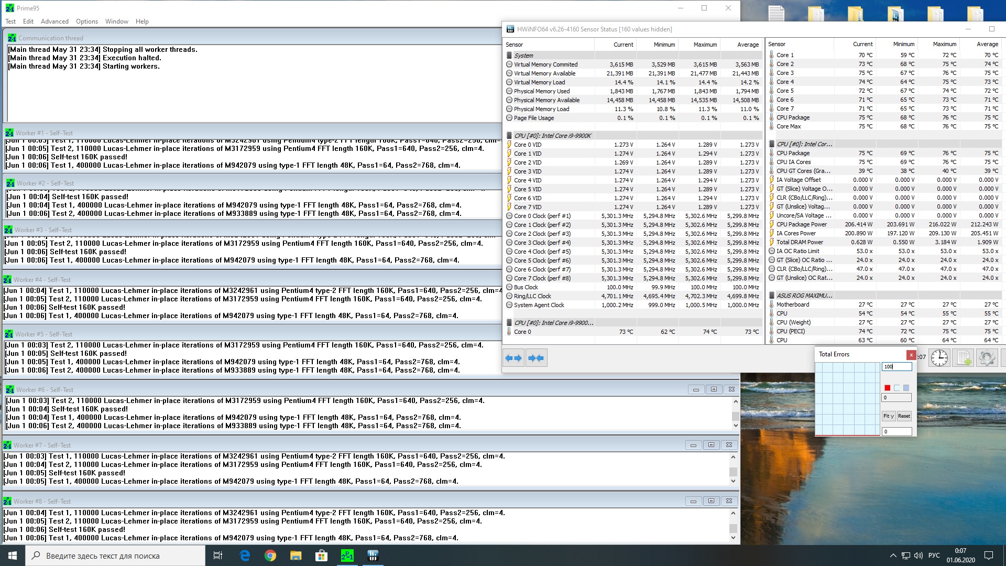Click the expand sensor columns arrows icon
1006x566 pixels.
[x=513, y=358]
